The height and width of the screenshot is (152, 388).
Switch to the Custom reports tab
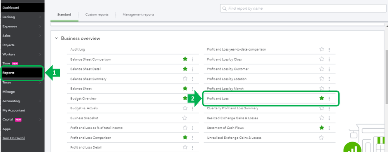point(97,15)
